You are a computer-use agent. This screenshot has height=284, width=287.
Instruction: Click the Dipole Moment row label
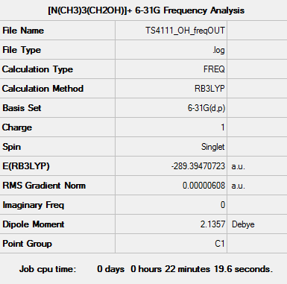pos(34,224)
